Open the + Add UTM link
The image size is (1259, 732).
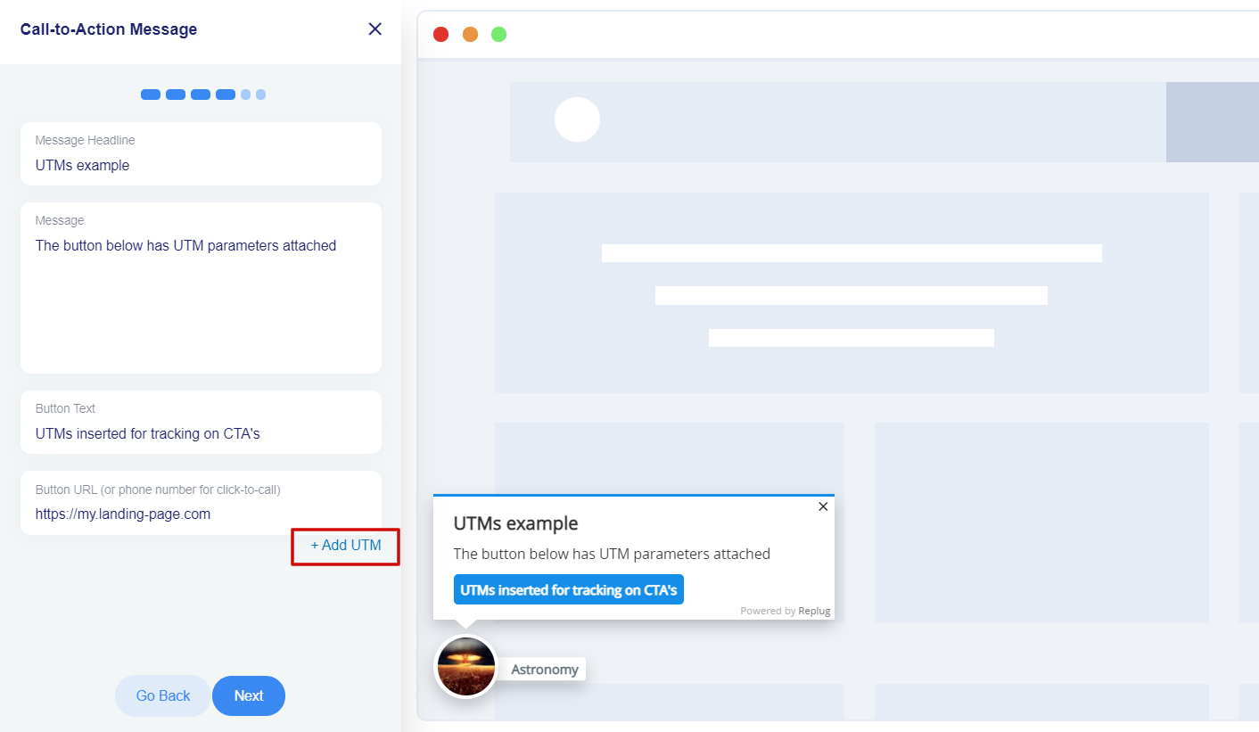coord(346,546)
